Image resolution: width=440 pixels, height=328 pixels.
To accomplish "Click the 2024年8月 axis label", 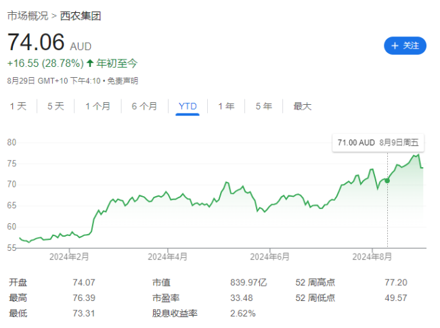I will pos(372,257).
